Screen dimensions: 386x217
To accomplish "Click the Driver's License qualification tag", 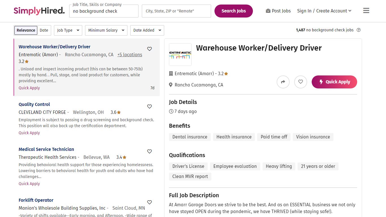I will 188,166.
